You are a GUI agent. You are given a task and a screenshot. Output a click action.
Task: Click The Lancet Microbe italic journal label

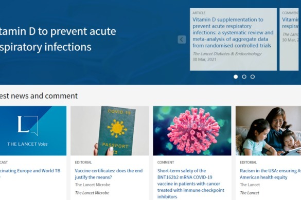click(92, 193)
